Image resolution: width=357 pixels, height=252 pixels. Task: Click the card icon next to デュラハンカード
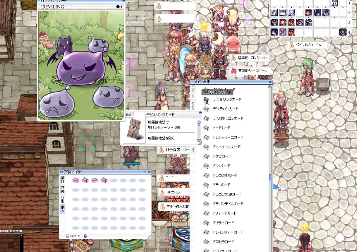click(x=206, y=109)
